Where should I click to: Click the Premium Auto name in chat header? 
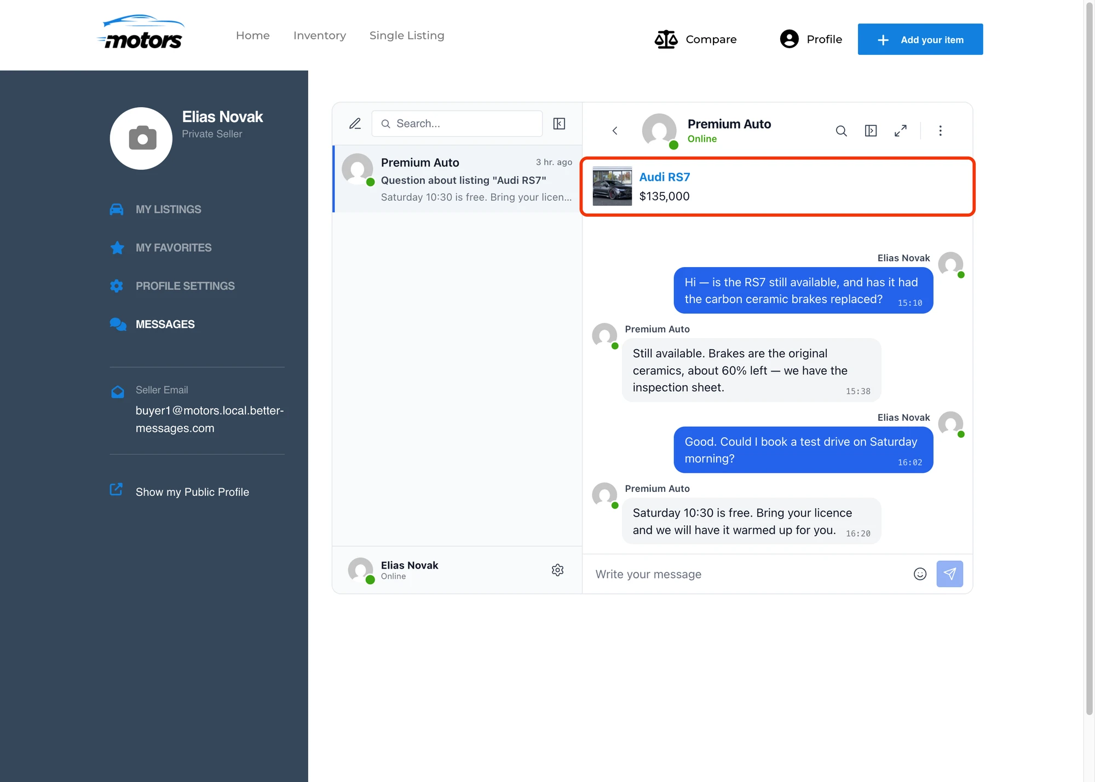pos(729,124)
